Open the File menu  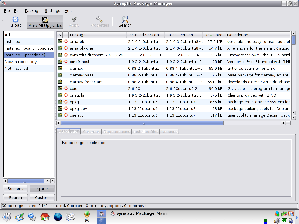click(x=7, y=11)
